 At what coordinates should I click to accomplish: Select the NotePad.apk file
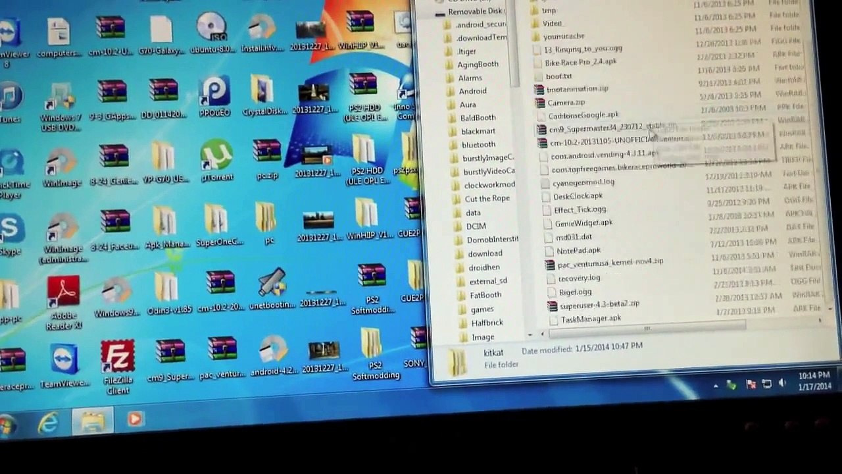coord(572,251)
